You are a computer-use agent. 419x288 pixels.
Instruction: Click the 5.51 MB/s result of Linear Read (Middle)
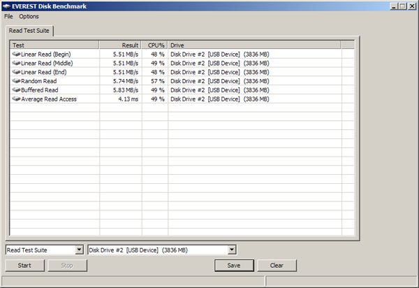[x=126, y=63]
